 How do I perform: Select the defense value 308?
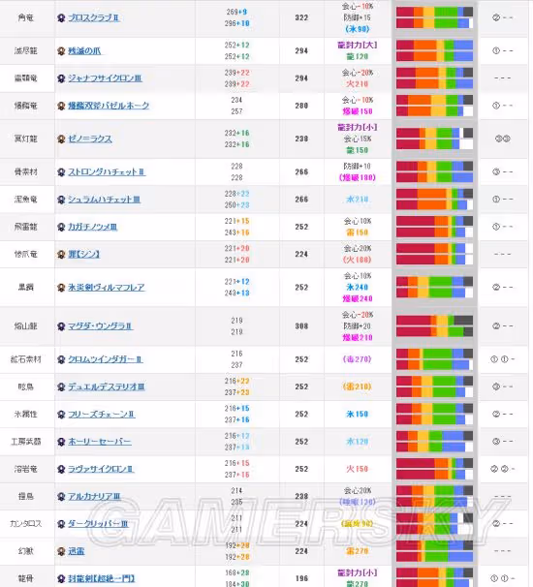301,326
